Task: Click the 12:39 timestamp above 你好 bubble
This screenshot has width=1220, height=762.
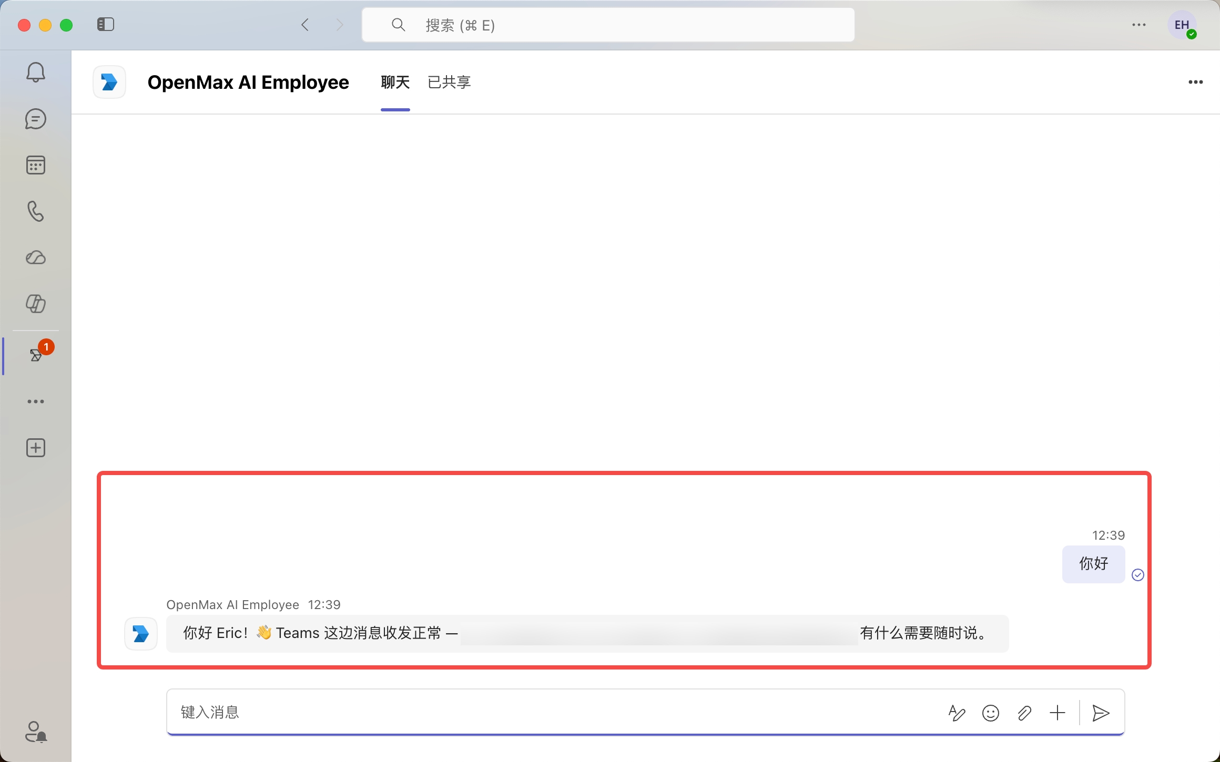Action: tap(1109, 536)
